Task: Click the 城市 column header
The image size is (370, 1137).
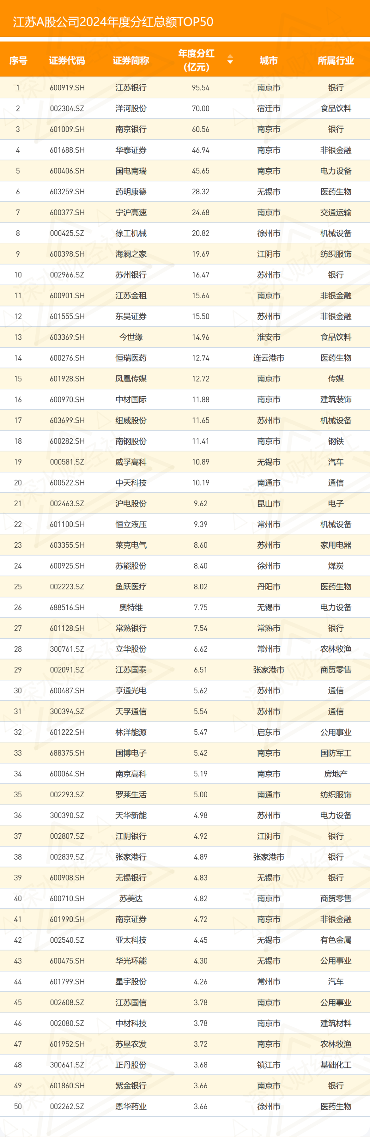Action: (x=269, y=60)
